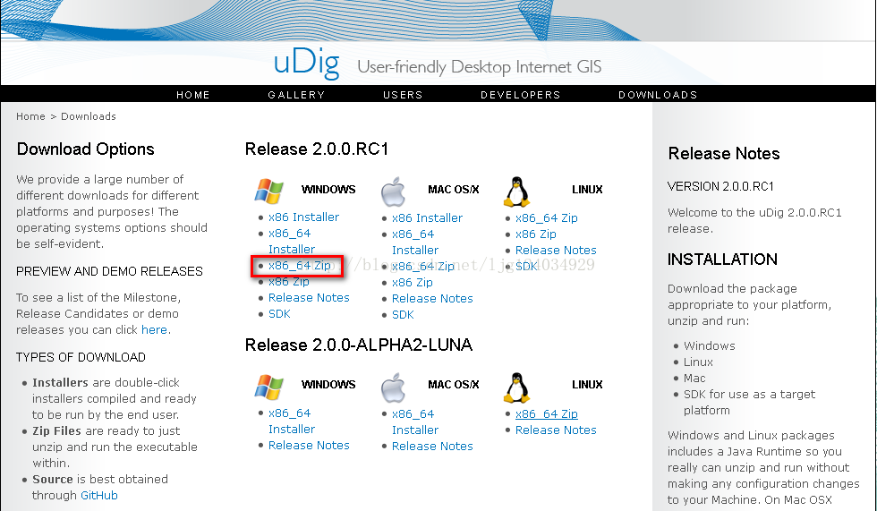
Task: Click 'PREVIEW AND DEMO RELEASES' heading
Action: pyautogui.click(x=109, y=272)
